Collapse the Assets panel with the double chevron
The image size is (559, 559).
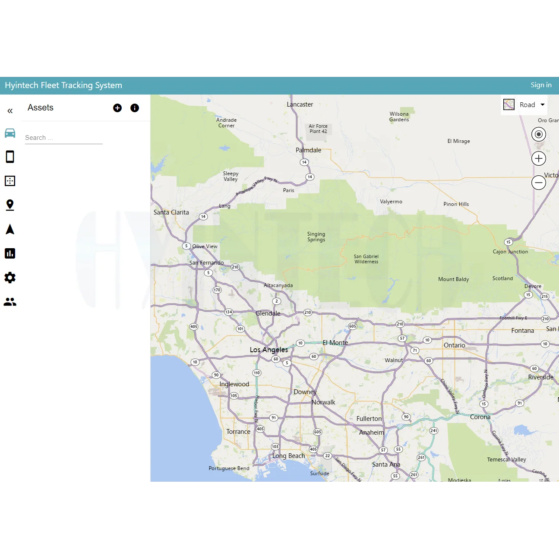pos(9,111)
